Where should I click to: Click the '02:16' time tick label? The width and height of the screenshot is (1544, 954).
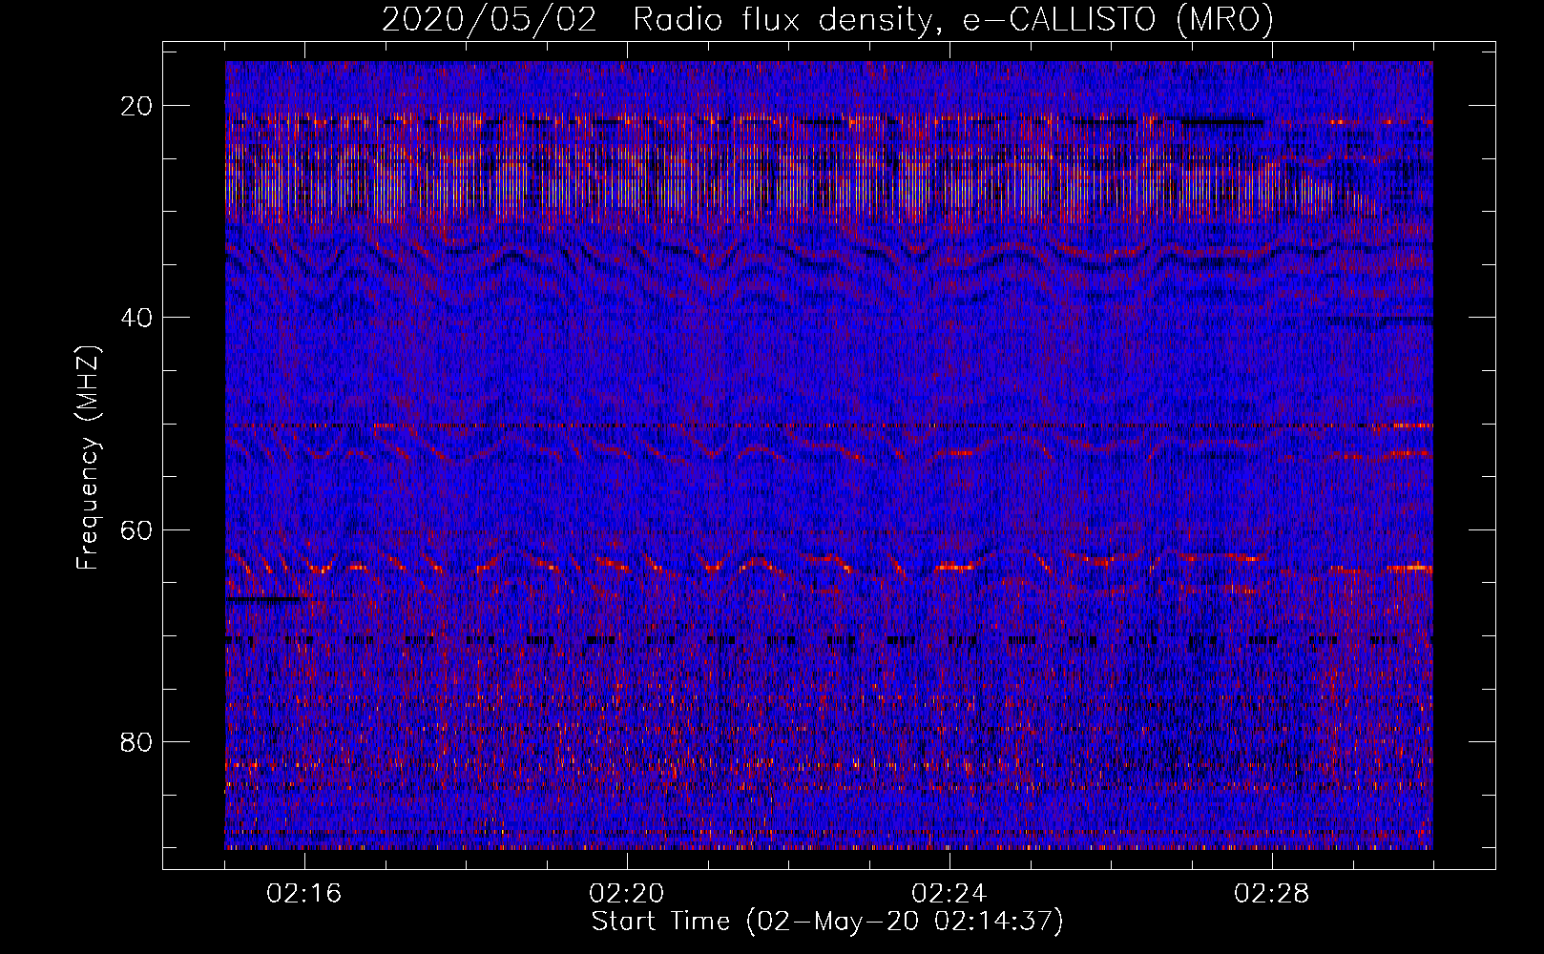tap(304, 894)
